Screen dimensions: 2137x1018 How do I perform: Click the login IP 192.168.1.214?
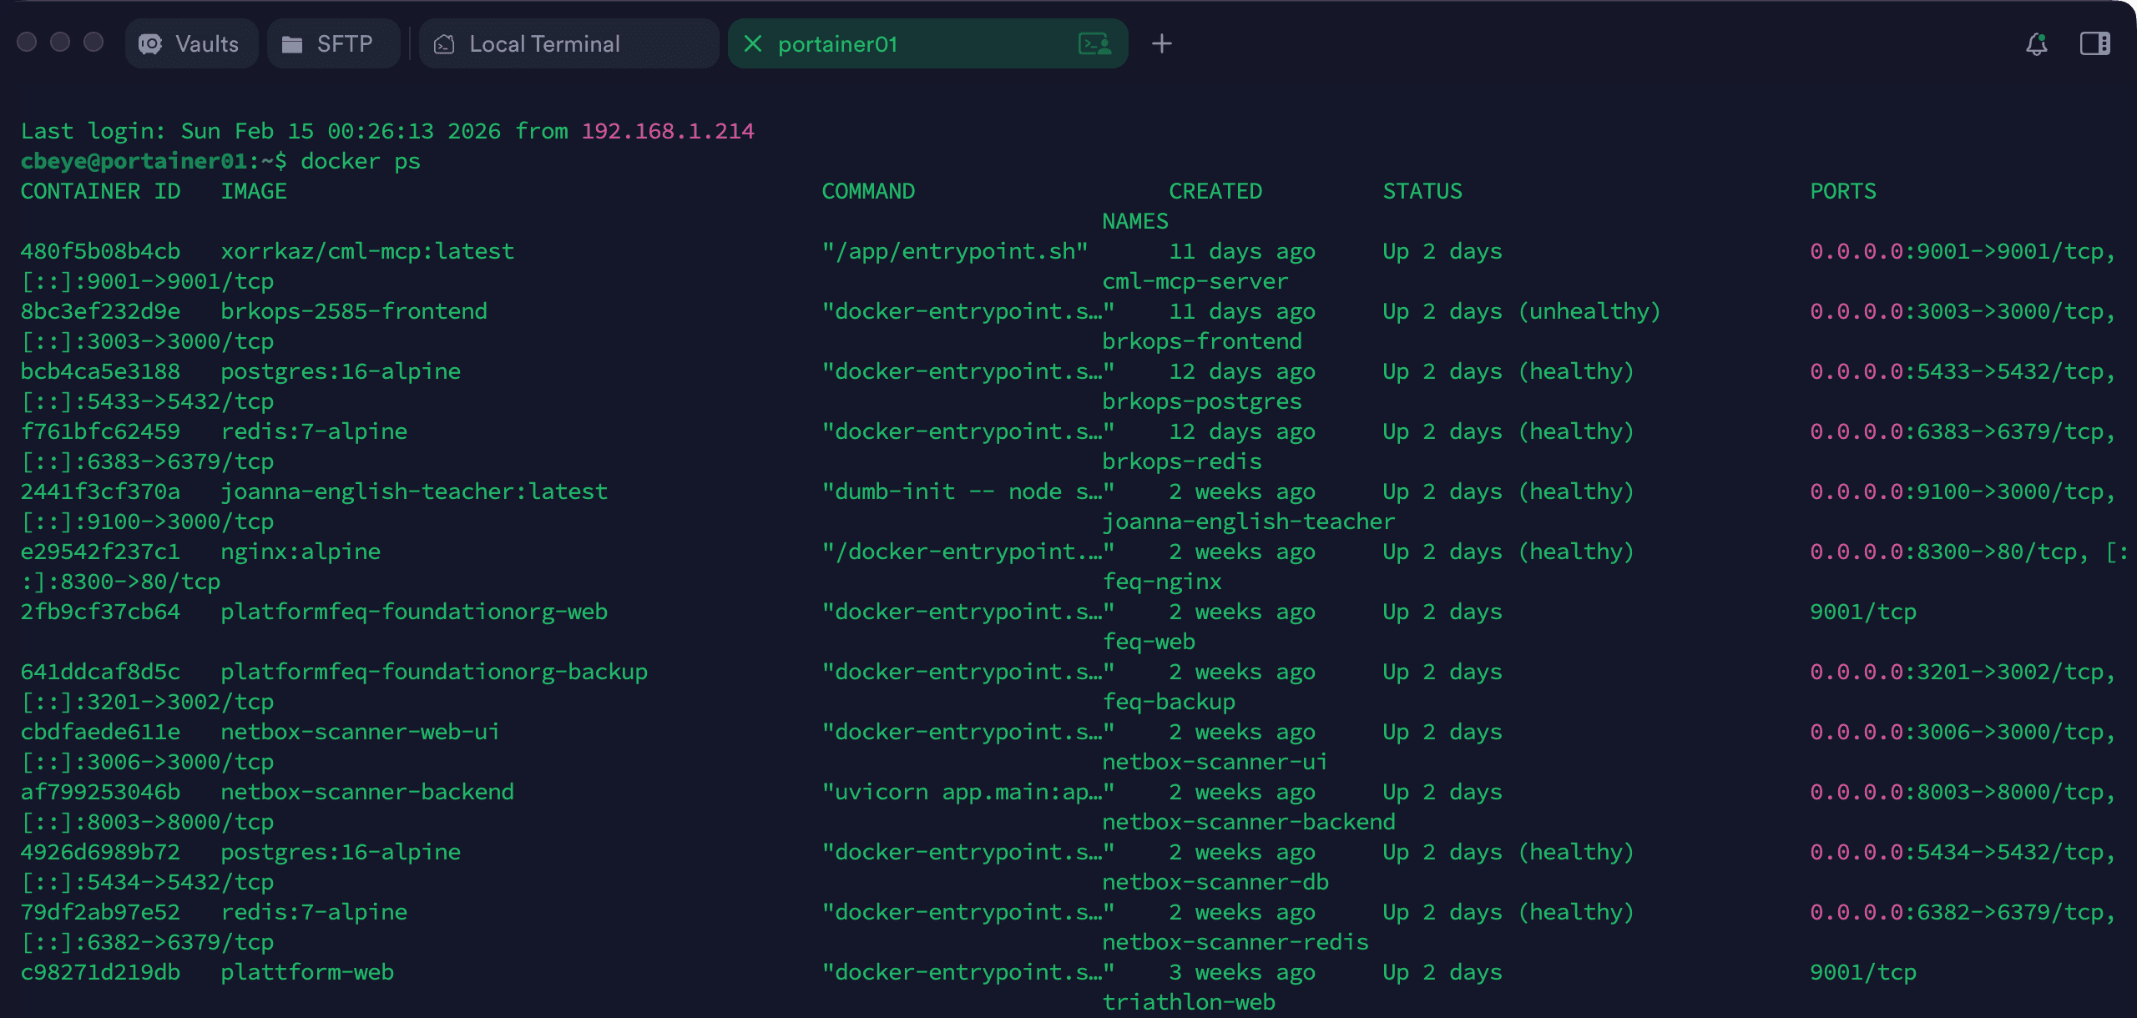coord(668,130)
